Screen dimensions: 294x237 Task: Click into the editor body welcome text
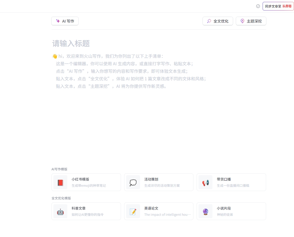tap(124, 71)
